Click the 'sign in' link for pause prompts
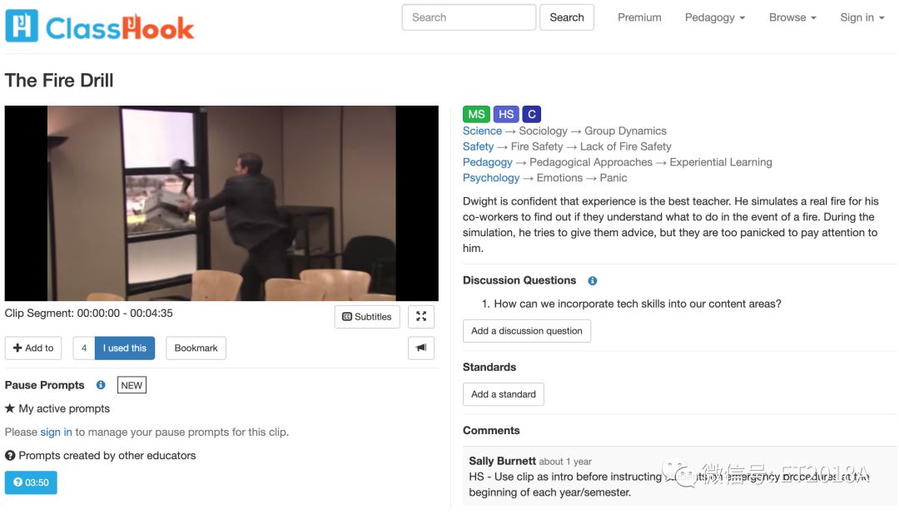The height and width of the screenshot is (514, 899). [x=57, y=432]
